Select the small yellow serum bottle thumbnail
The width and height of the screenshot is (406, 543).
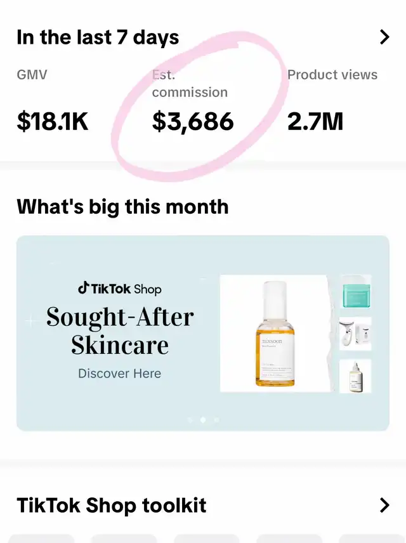(355, 376)
